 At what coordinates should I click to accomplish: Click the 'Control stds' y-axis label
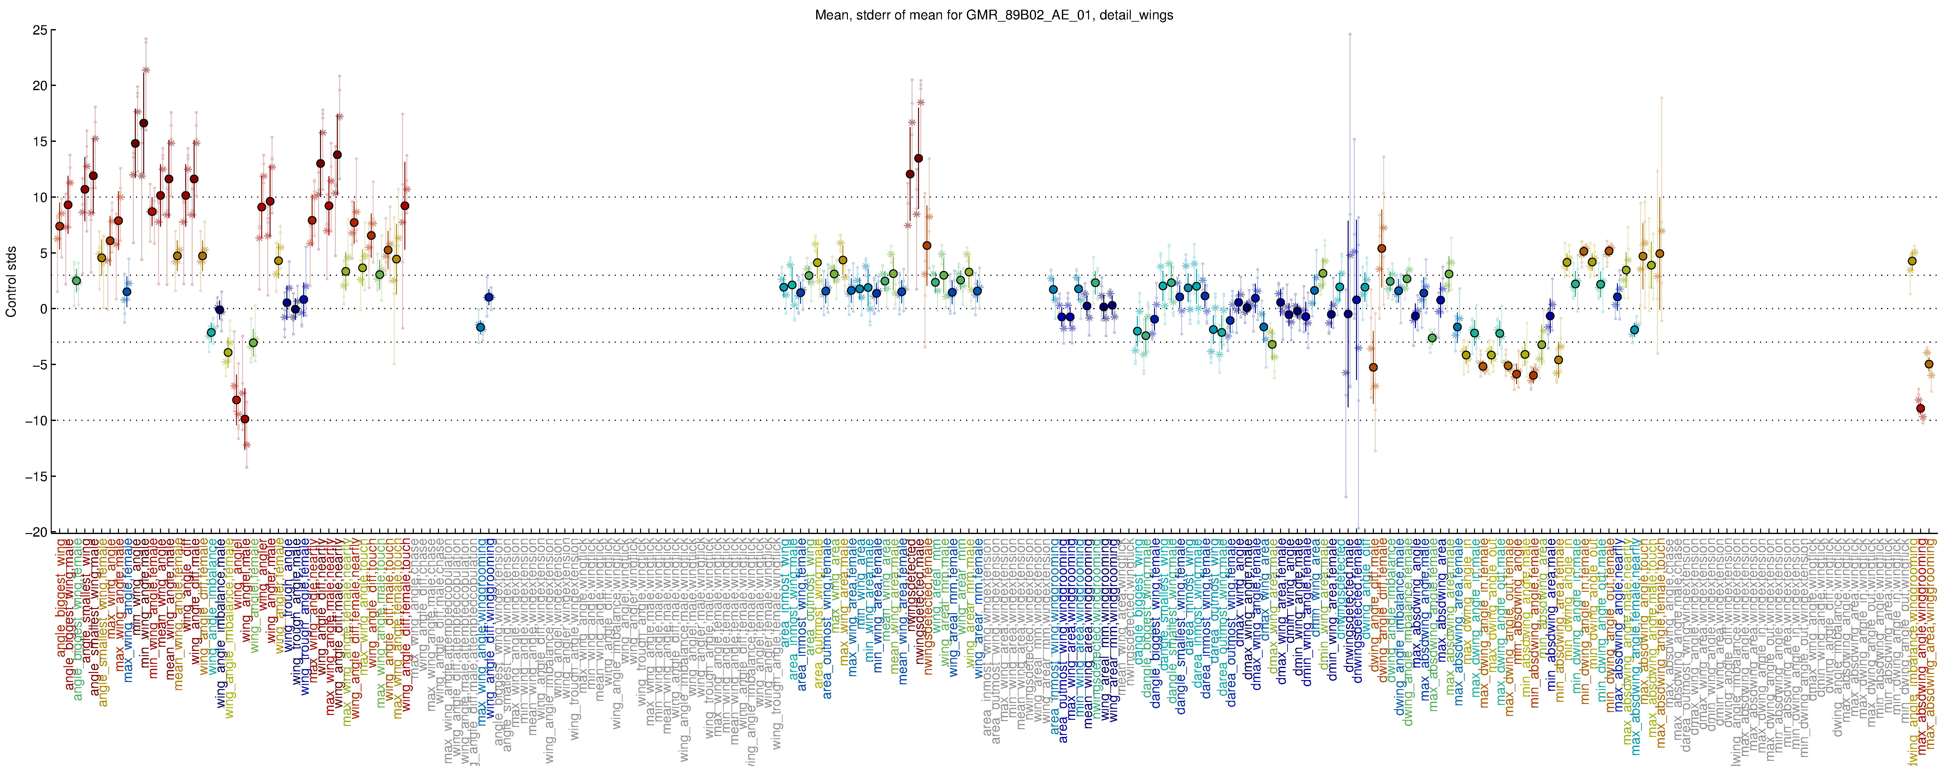[11, 281]
